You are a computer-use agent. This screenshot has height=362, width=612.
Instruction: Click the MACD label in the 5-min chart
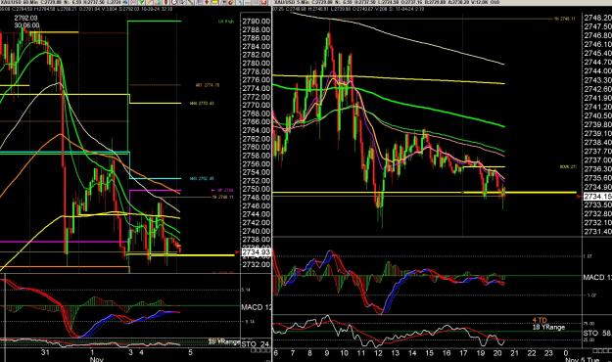[x=597, y=277]
